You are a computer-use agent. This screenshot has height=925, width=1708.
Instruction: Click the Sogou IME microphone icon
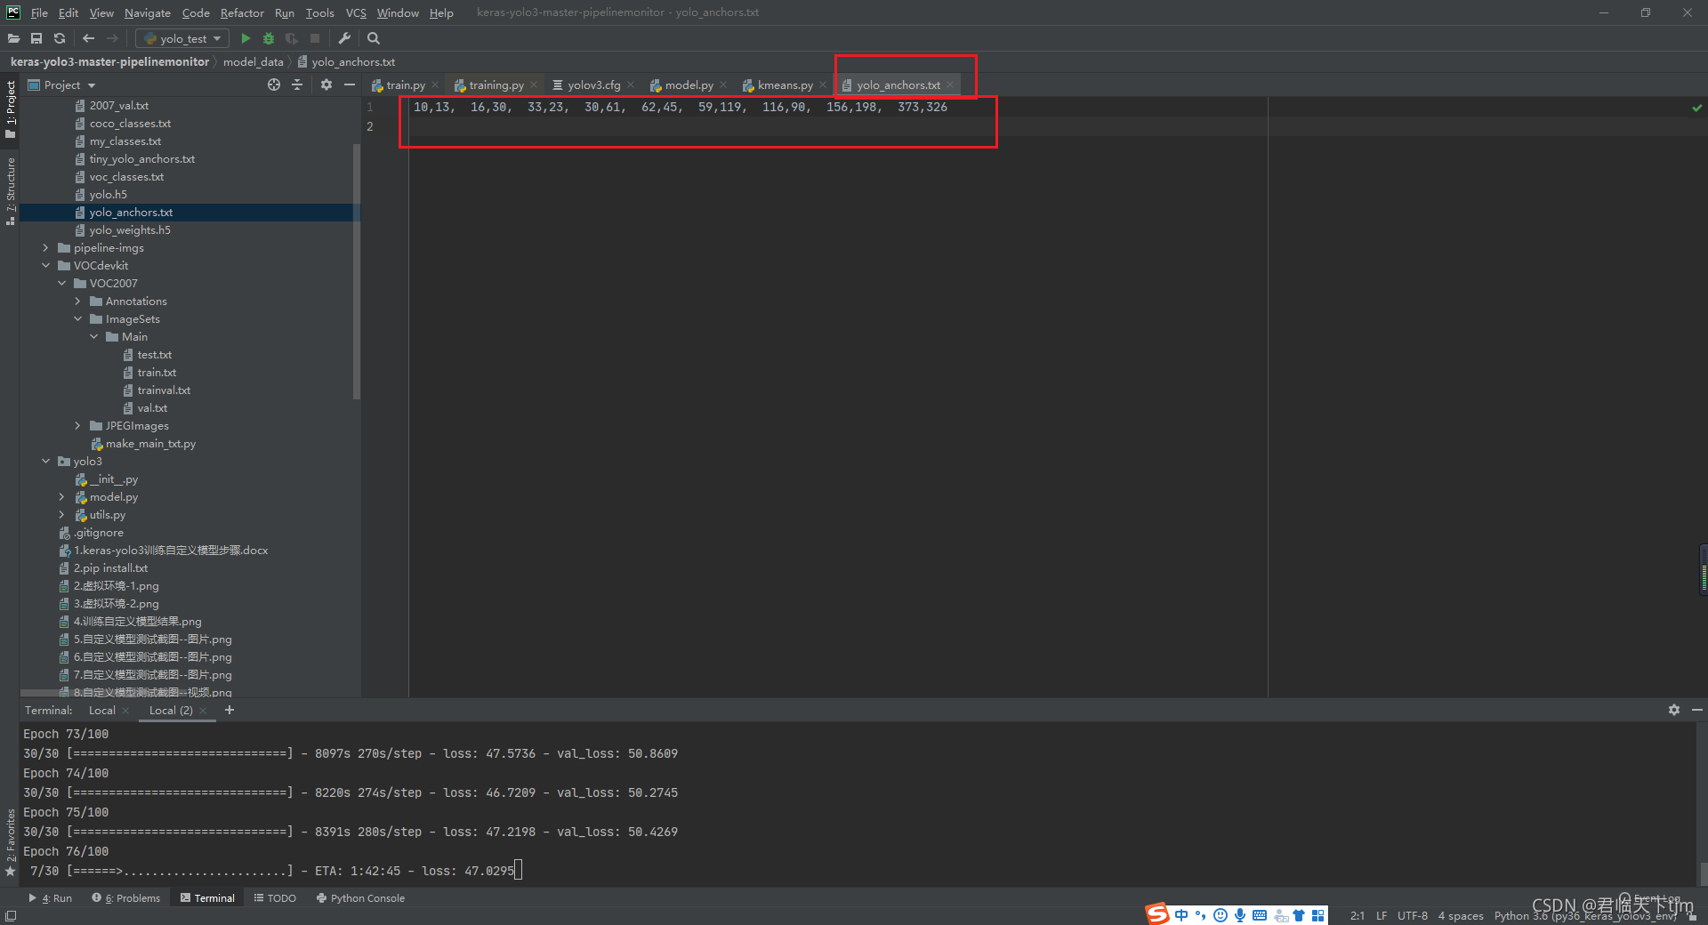pyautogui.click(x=1240, y=915)
